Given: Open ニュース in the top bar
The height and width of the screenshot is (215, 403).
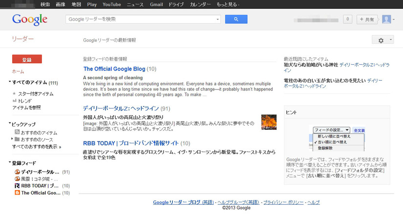Looking at the screenshot, I should click(x=135, y=4).
